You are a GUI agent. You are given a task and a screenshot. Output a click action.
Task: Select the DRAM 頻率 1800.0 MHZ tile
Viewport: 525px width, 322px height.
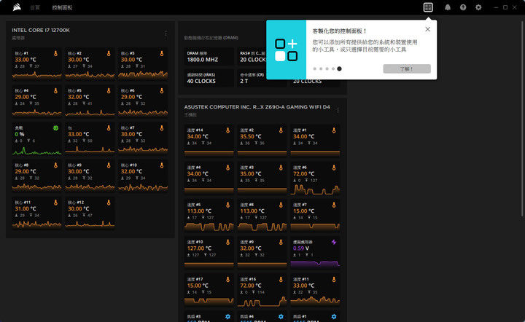pos(209,57)
